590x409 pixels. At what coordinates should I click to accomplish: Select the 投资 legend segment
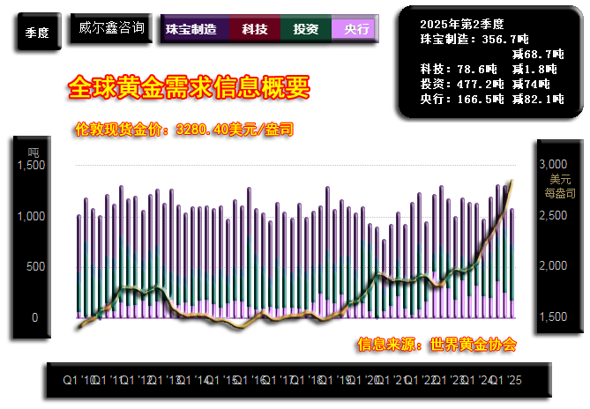point(305,28)
